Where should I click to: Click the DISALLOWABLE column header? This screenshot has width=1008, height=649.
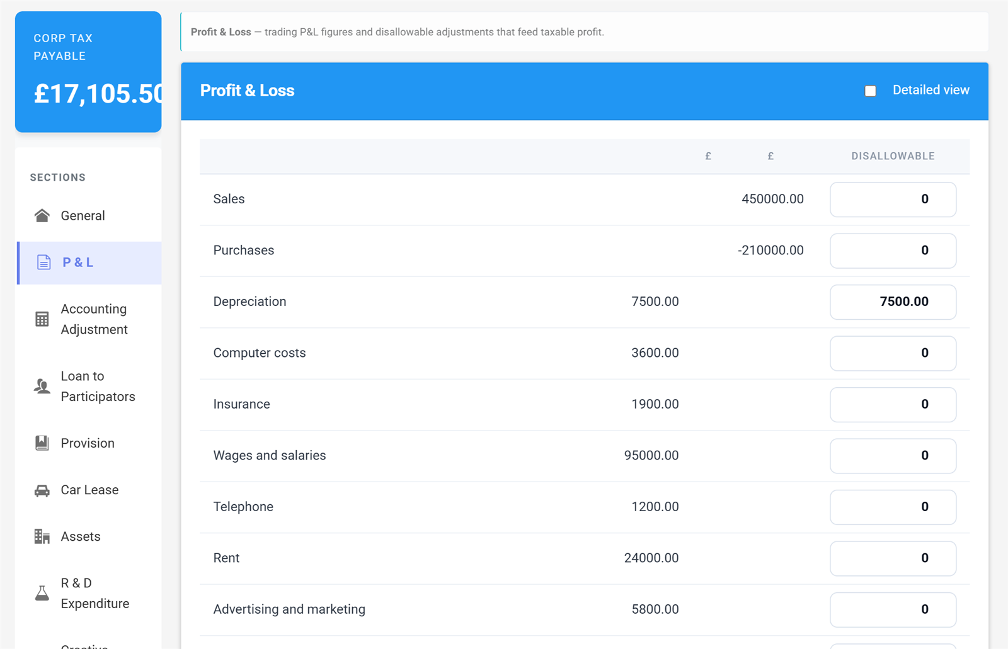coord(893,156)
